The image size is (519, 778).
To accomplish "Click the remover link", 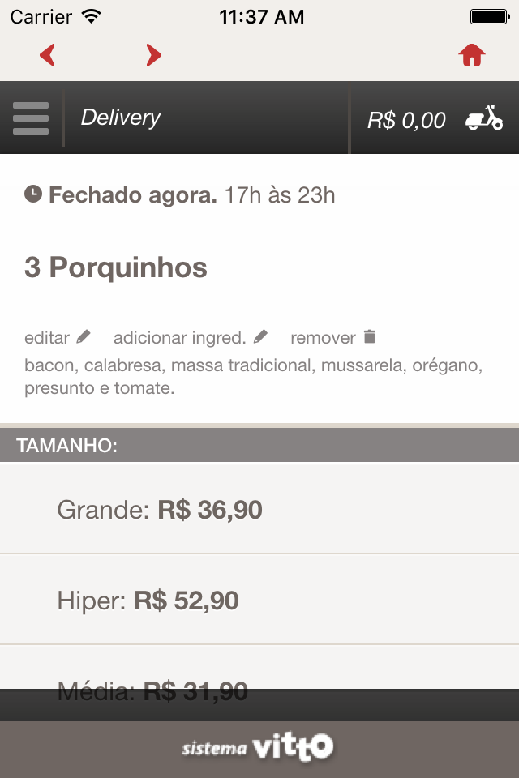I will click(x=323, y=338).
